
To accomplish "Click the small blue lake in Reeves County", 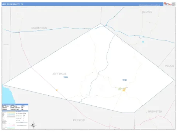I will (143, 42).
